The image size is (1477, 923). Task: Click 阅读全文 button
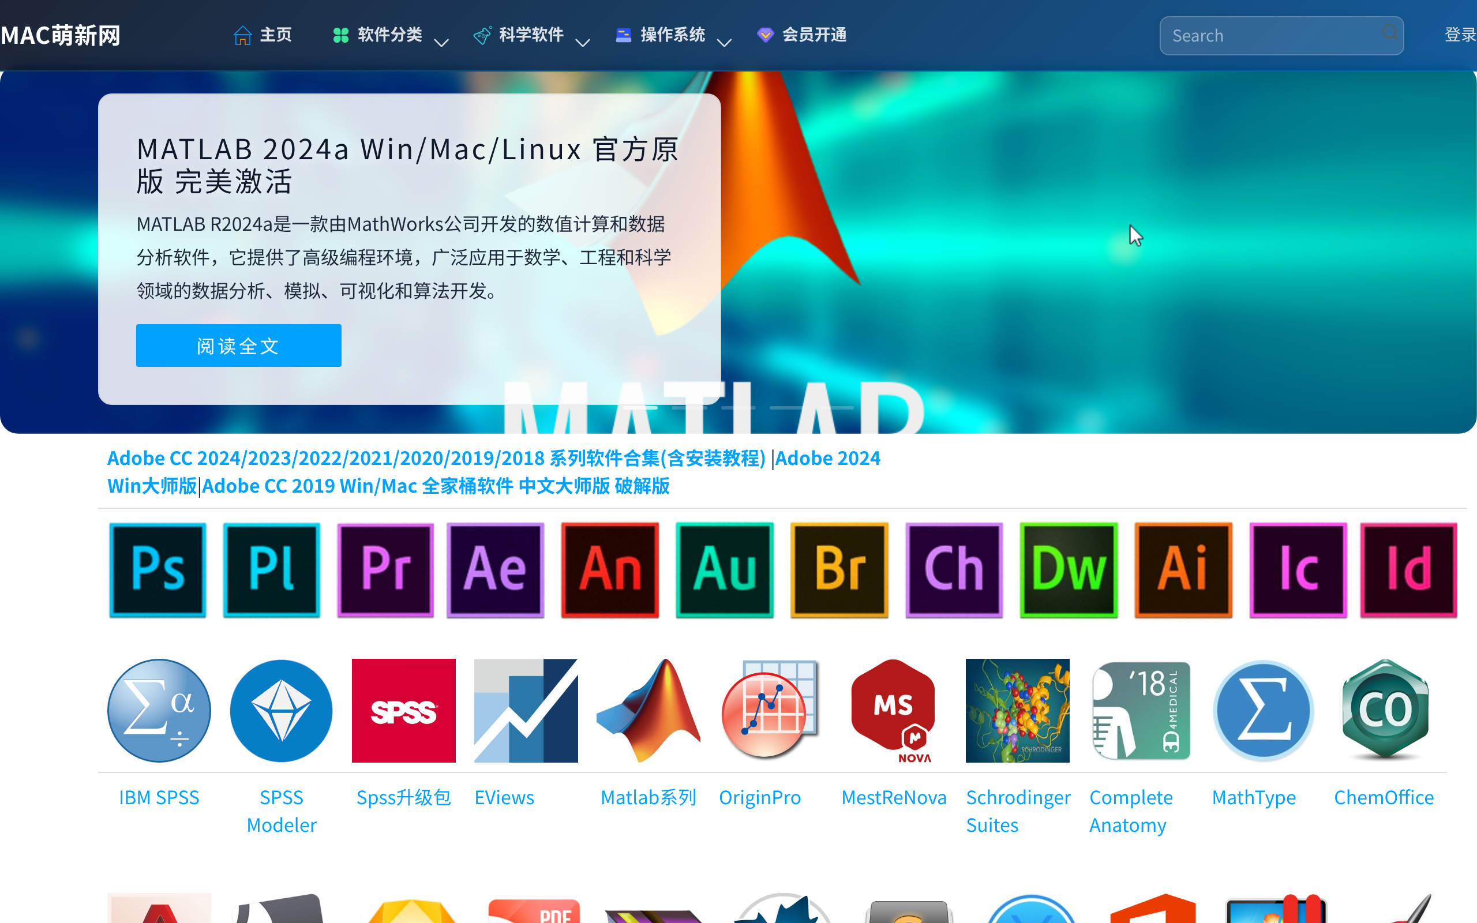pyautogui.click(x=239, y=346)
